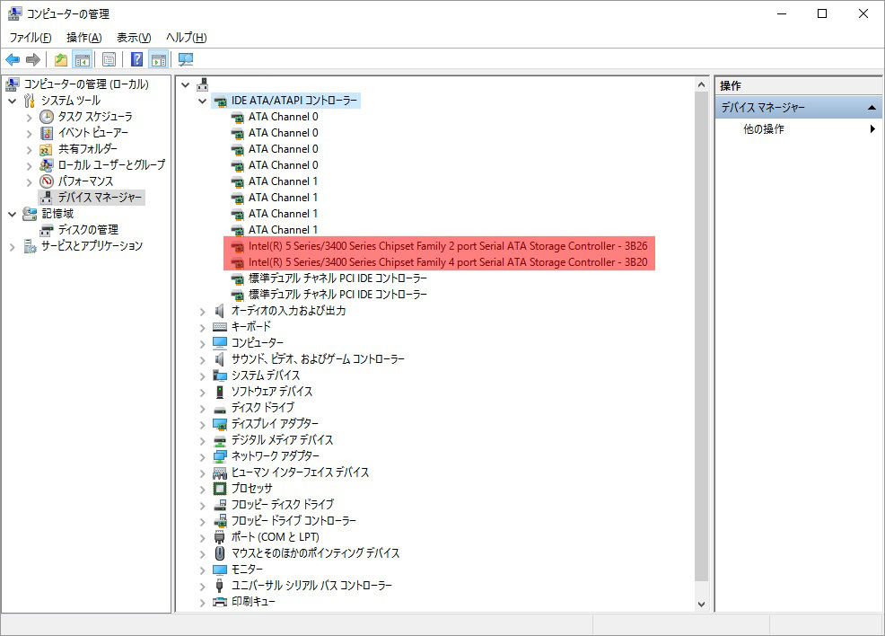Expand the ヒューマン インターフェイス デバイス category
Viewport: 885px width, 636px height.
pyautogui.click(x=202, y=473)
